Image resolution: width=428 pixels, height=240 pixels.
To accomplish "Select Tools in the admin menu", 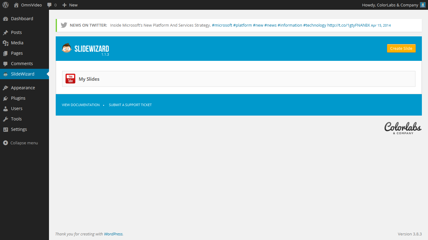I will [16, 119].
